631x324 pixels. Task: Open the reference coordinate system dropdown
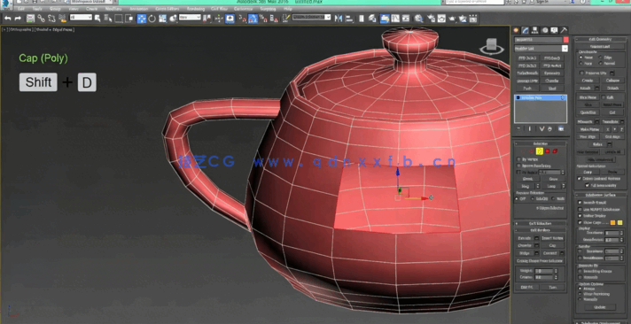point(190,18)
